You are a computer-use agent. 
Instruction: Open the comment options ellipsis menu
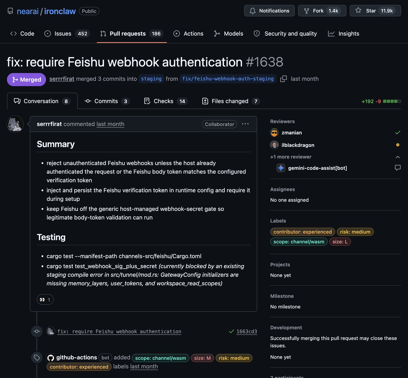tap(245, 124)
